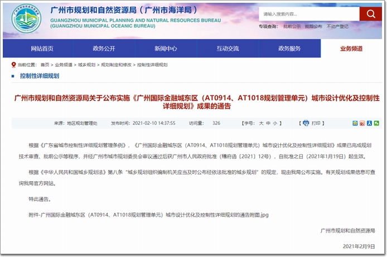Go to 控制性详细规划 in the breadcrumb
Image resolution: width=387 pixels, height=257 pixels.
pyautogui.click(x=152, y=65)
